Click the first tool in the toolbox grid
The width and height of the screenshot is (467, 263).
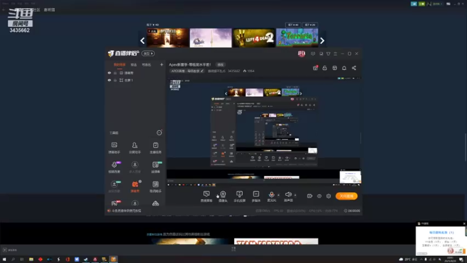pyautogui.click(x=114, y=148)
